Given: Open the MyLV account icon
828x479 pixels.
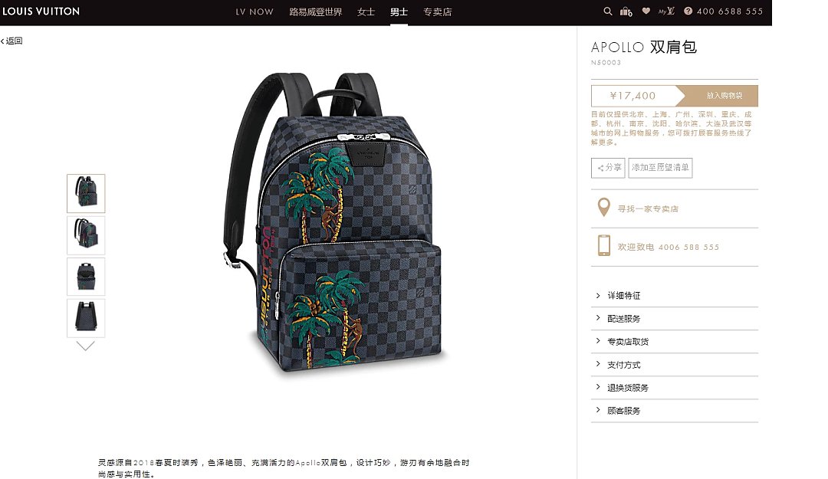Looking at the screenshot, I should point(666,11).
